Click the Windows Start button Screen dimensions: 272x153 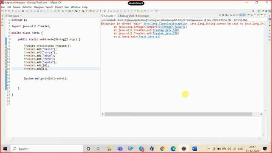point(5,149)
